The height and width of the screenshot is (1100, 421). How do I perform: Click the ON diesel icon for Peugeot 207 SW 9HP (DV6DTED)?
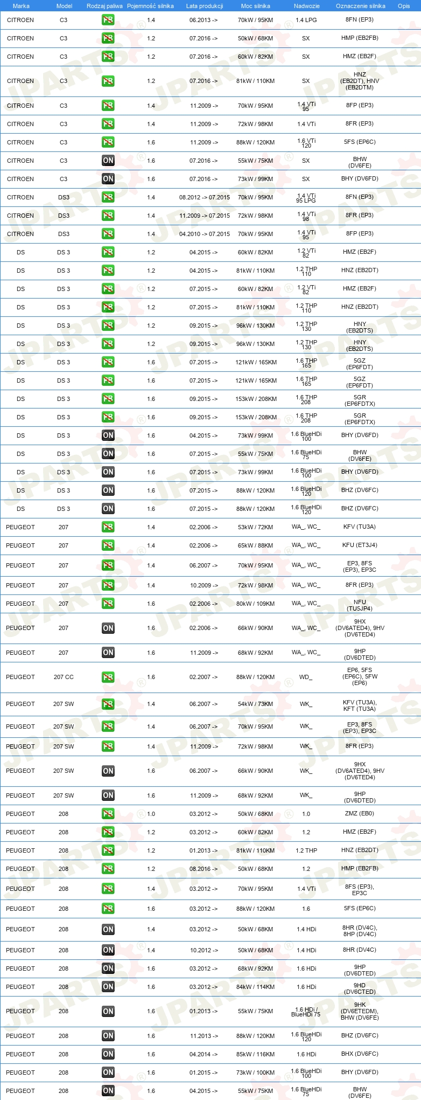[108, 795]
